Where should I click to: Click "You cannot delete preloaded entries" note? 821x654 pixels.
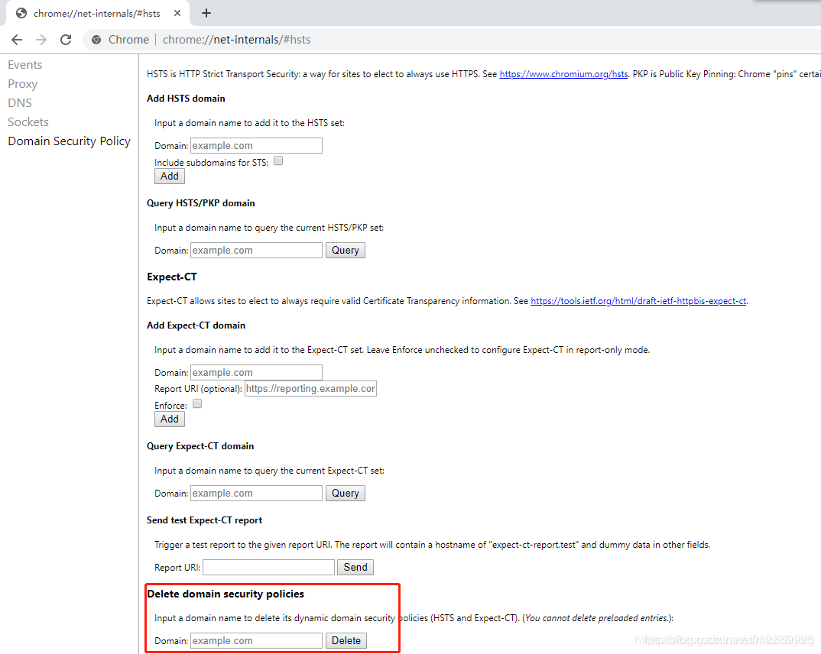point(597,618)
